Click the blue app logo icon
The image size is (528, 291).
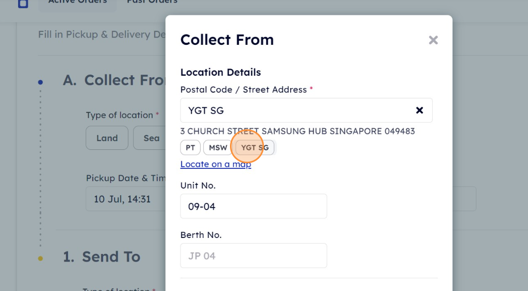tap(23, 4)
